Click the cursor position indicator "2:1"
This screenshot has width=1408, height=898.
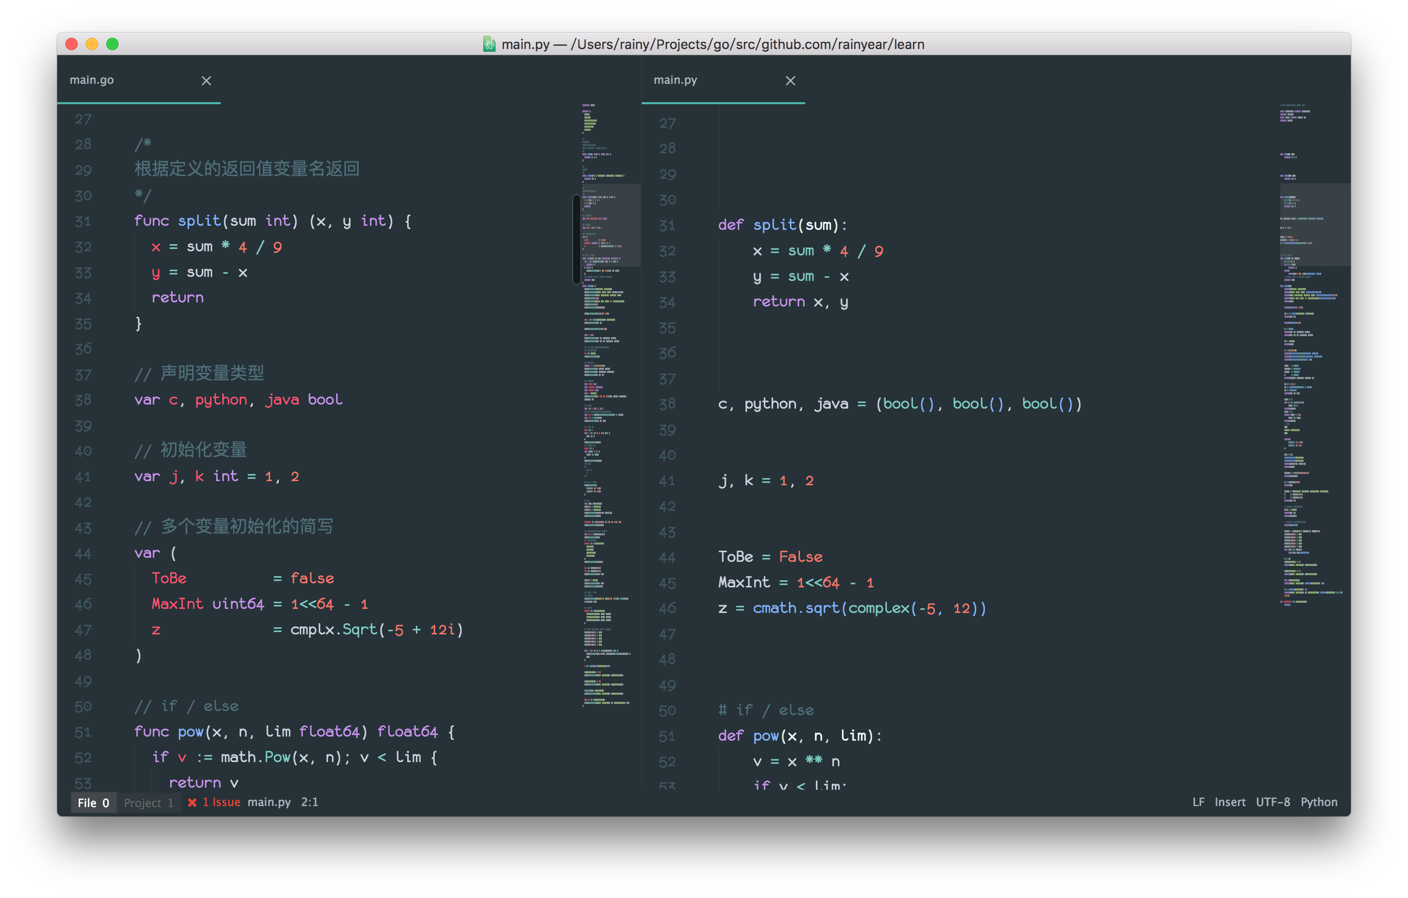click(309, 802)
